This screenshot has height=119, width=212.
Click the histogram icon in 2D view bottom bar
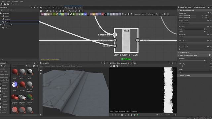pyautogui.click(x=132, y=115)
